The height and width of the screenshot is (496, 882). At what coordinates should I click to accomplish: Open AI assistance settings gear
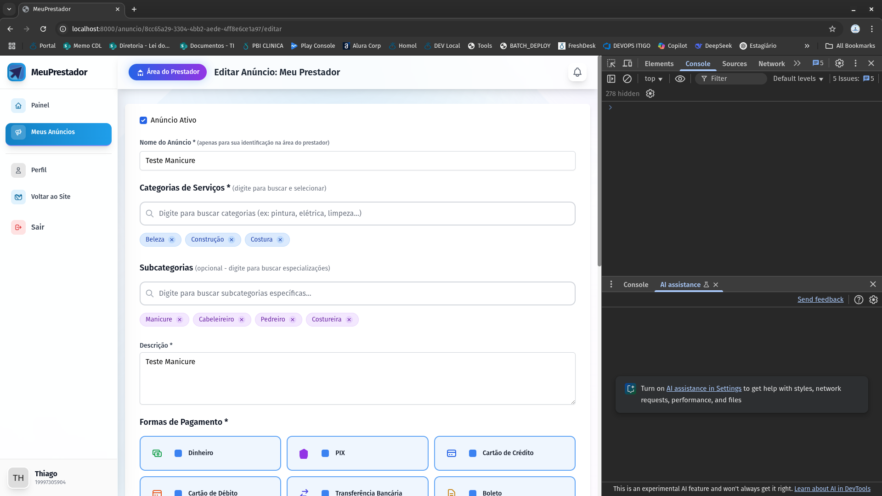873,299
